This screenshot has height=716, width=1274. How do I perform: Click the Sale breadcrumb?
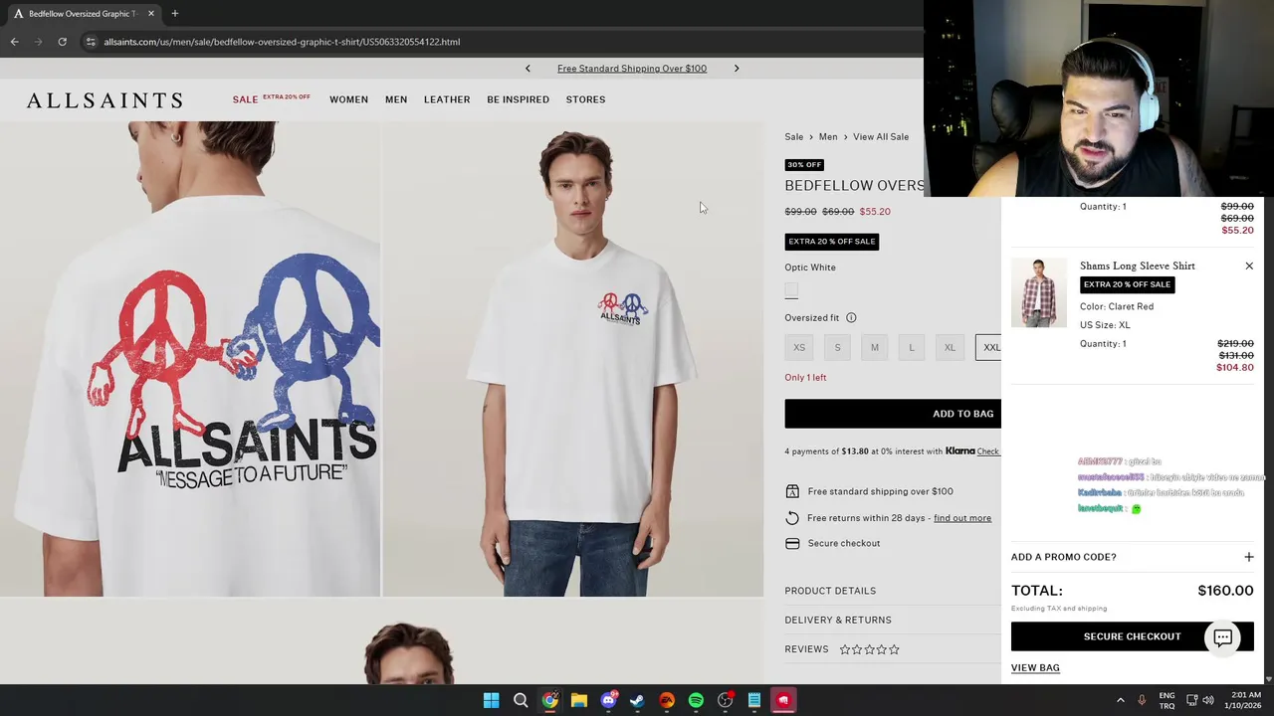click(x=793, y=137)
